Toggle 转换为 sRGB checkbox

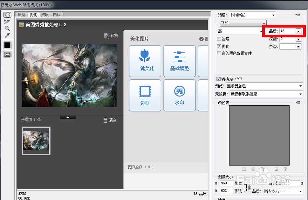218,78
